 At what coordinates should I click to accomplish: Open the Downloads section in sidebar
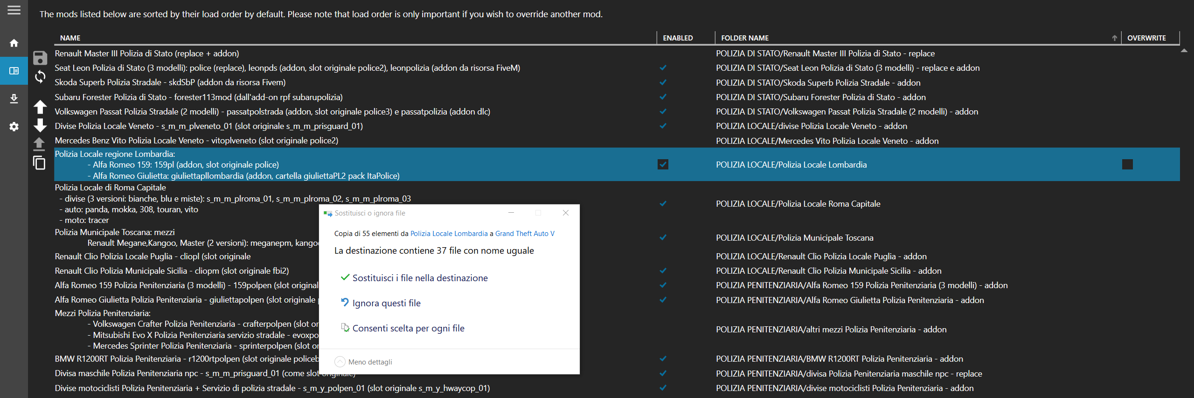(14, 99)
